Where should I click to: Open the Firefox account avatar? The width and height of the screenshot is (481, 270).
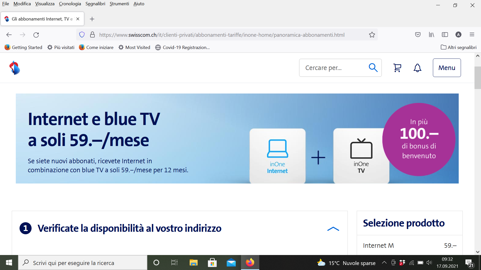tap(458, 35)
